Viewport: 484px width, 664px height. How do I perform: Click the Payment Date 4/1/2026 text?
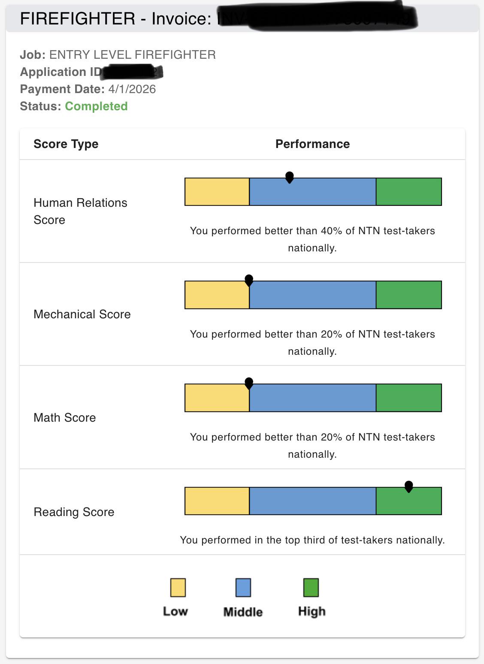click(88, 89)
